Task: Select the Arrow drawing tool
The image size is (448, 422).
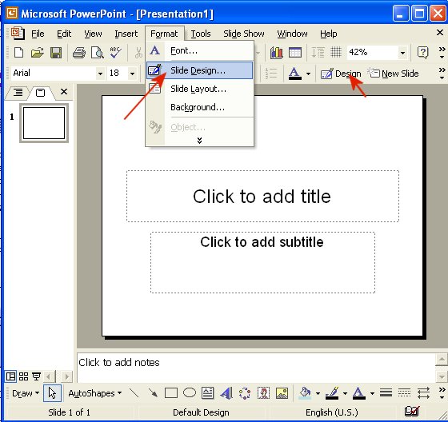Action: (153, 393)
